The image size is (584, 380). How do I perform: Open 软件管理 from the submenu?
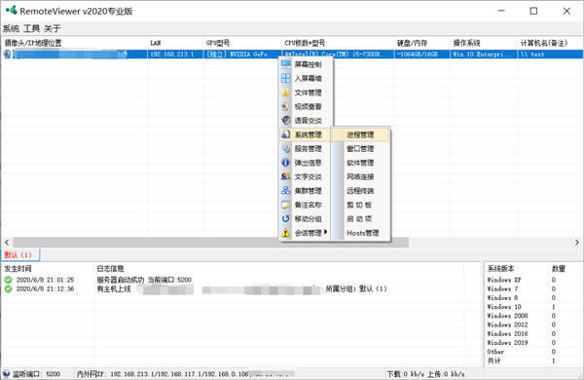[360, 163]
